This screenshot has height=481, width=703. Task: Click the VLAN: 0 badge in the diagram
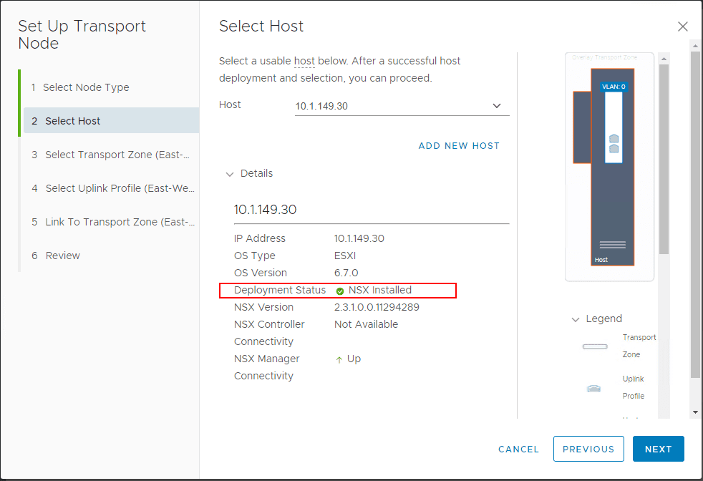pos(614,85)
